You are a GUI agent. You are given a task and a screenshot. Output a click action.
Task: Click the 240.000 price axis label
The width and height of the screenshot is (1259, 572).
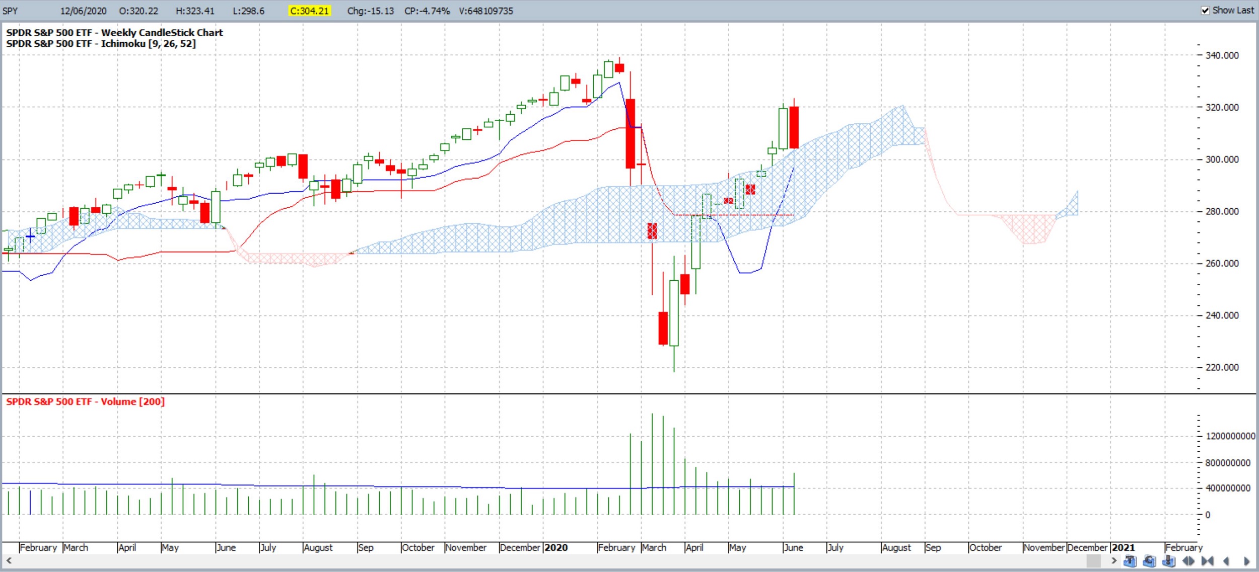pos(1222,315)
